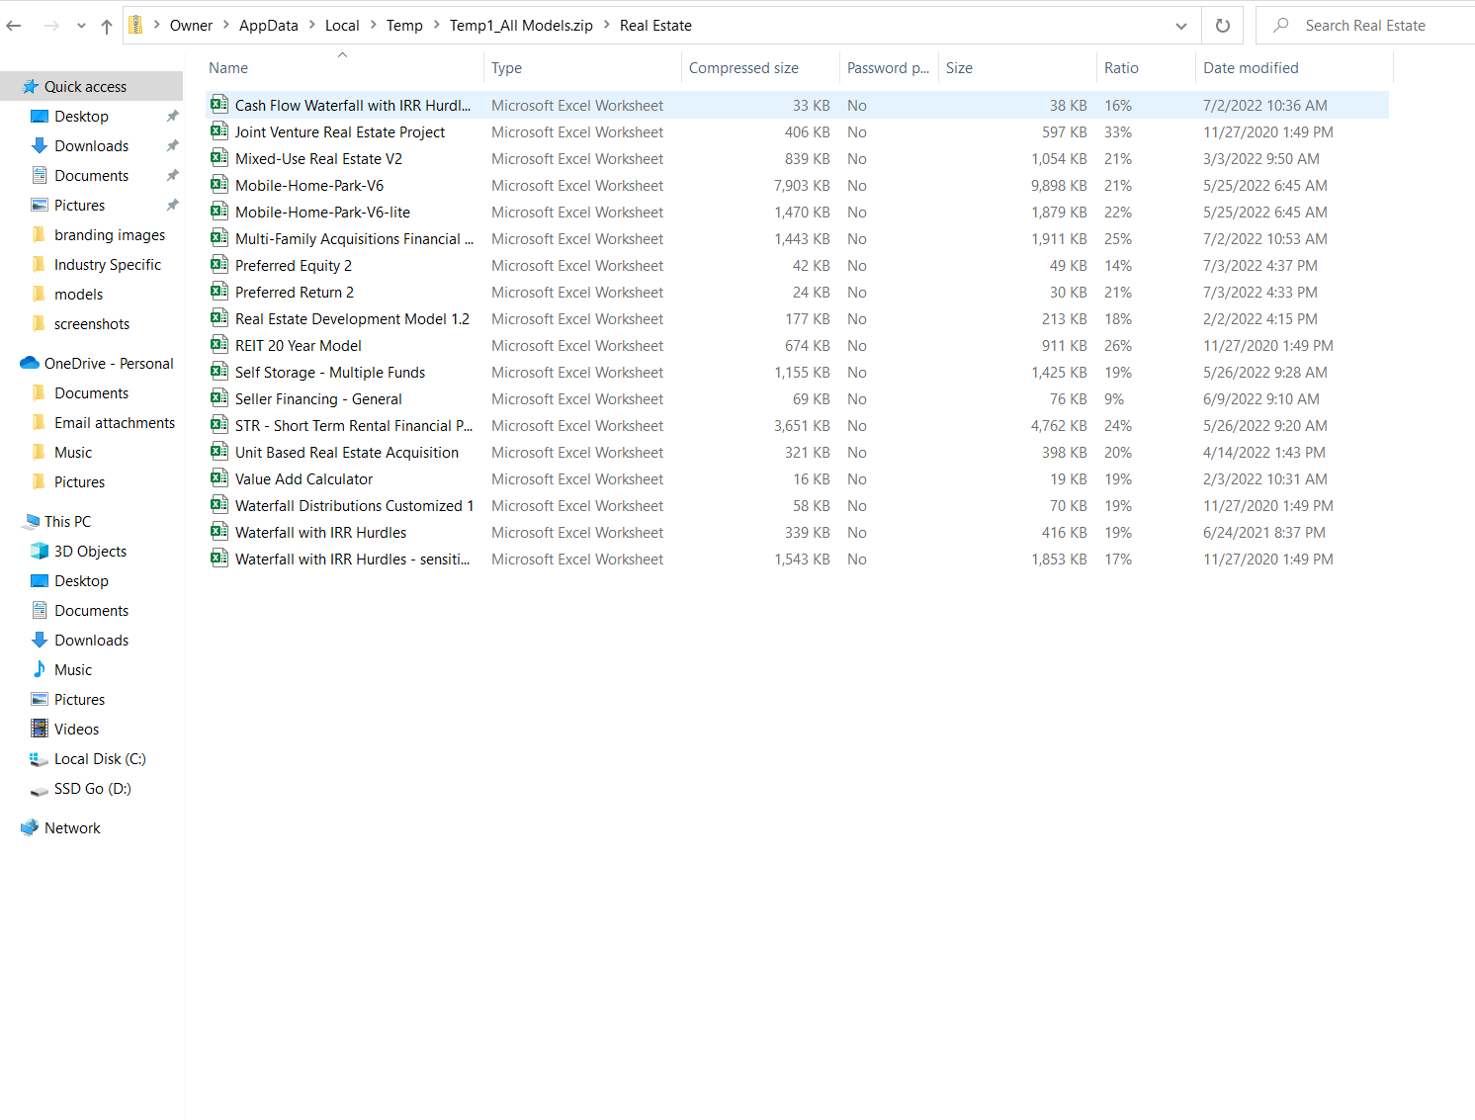1475x1120 pixels.
Task: Select the Preferred Equity 2 worksheet file
Action: tap(293, 266)
